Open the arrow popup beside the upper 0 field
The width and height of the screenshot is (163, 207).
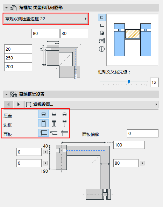(x=45, y=152)
